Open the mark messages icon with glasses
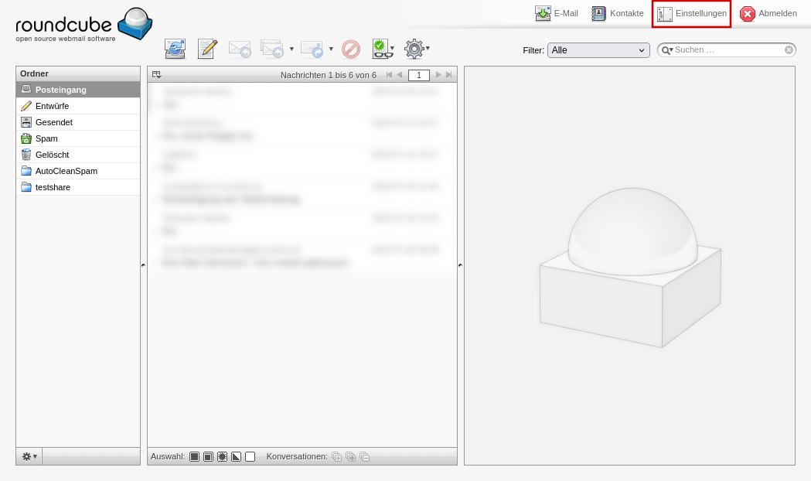 pos(381,49)
